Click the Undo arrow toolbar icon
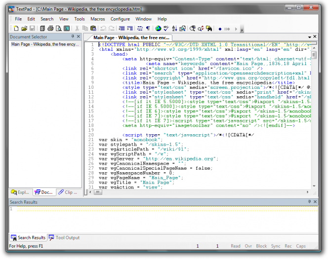This screenshot has width=328, height=260. coord(103,29)
